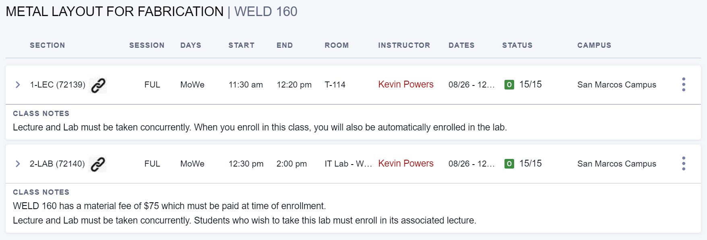
Task: Expand the 2-LAB (72140) section row
Action: [x=18, y=164]
